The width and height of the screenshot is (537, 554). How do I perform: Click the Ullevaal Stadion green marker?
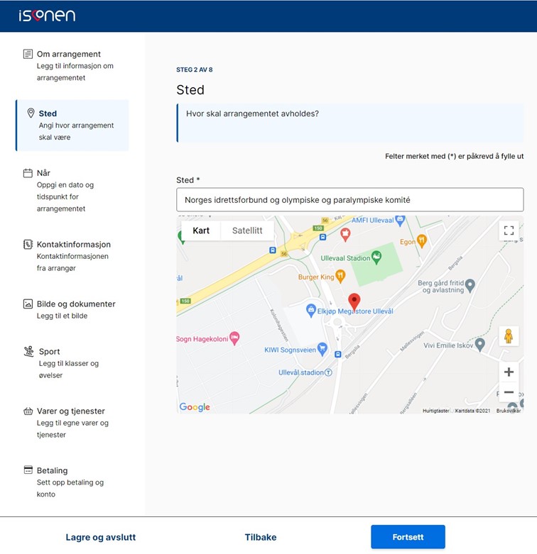pyautogui.click(x=376, y=257)
